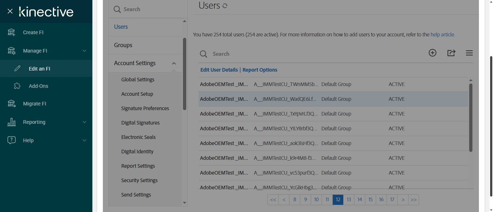The height and width of the screenshot is (212, 493).
Task: Refresh the Users list icon
Action: [225, 6]
